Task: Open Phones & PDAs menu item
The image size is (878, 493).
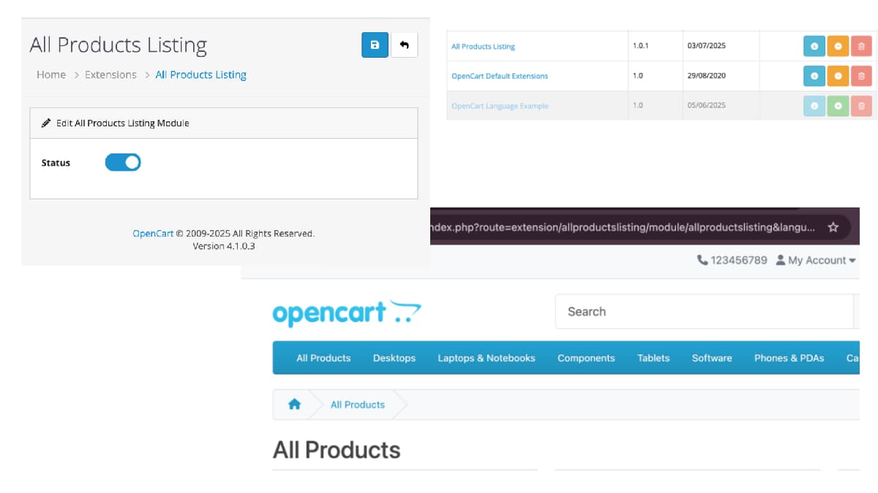Action: [789, 358]
